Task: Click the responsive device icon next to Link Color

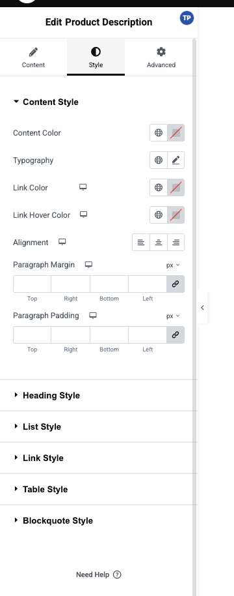Action: click(x=83, y=187)
